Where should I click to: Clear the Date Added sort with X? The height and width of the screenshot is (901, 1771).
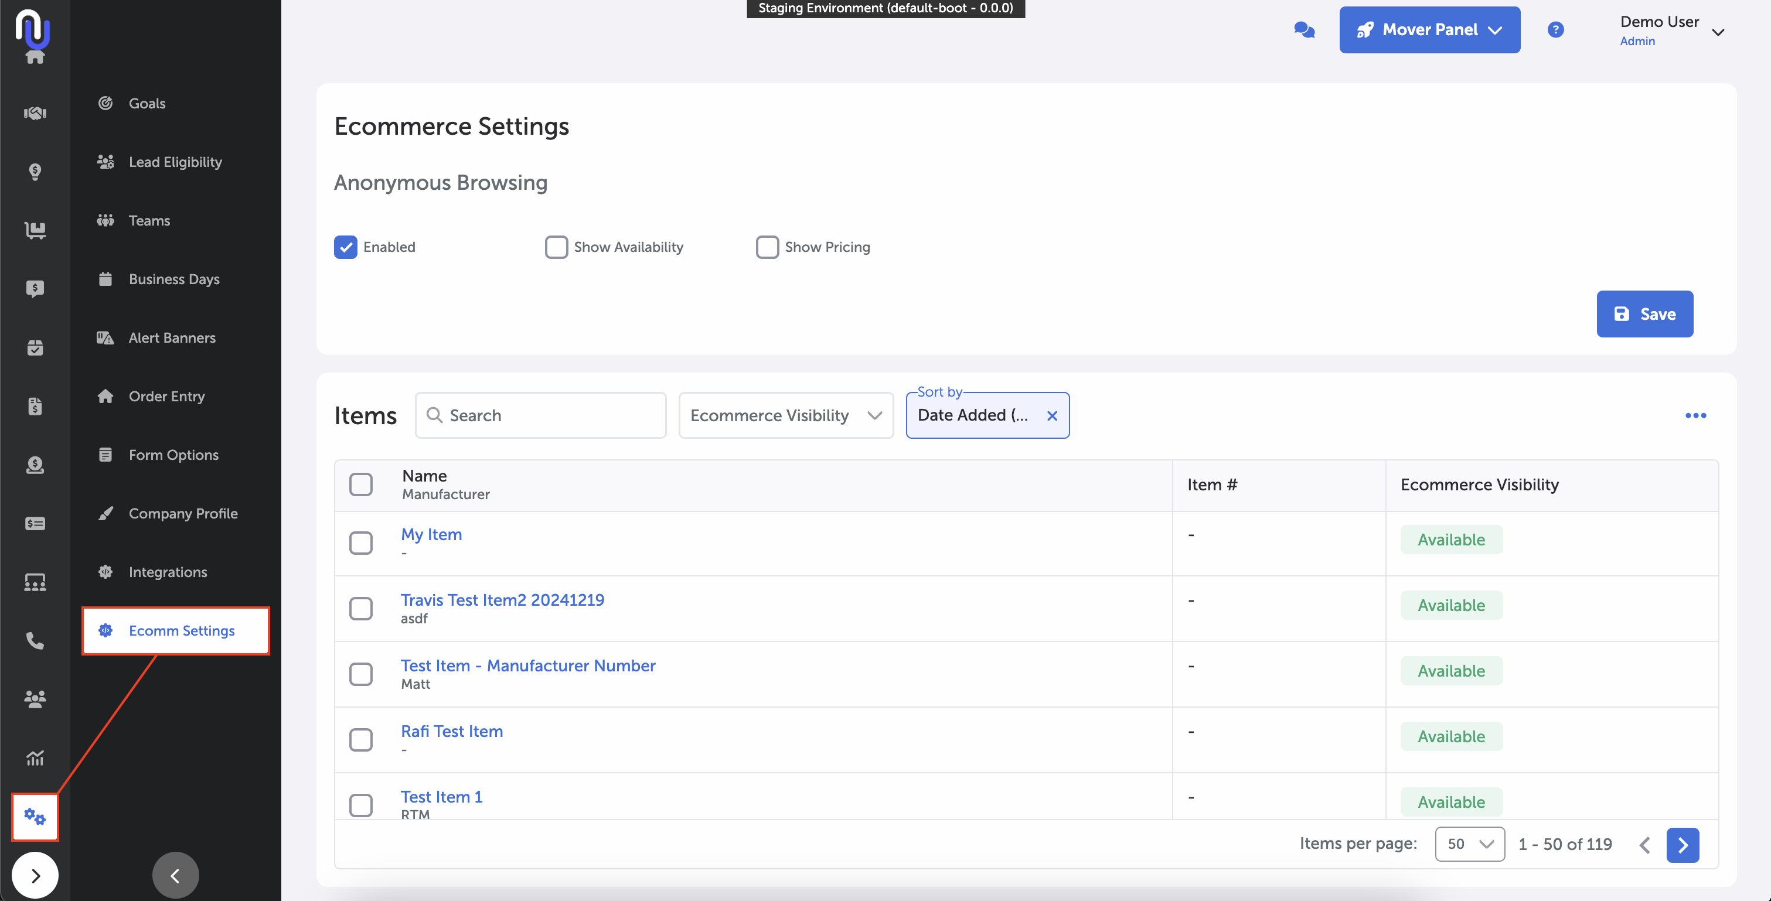[1051, 416]
